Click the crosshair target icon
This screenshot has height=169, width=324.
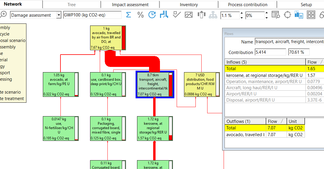287,15
